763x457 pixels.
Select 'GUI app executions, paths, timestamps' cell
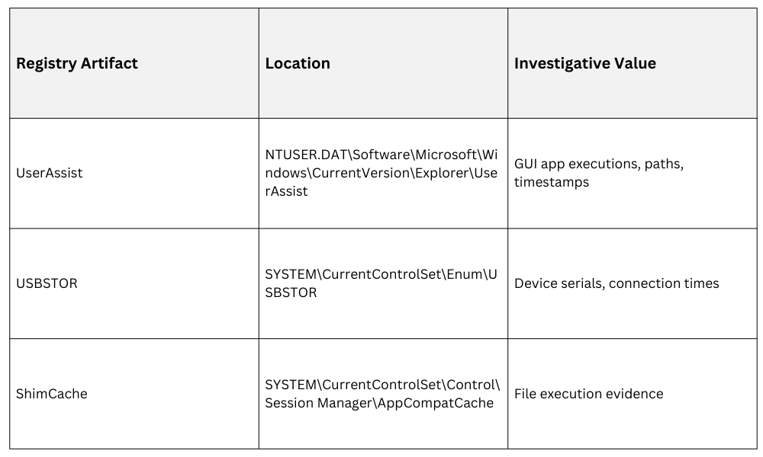click(x=599, y=173)
